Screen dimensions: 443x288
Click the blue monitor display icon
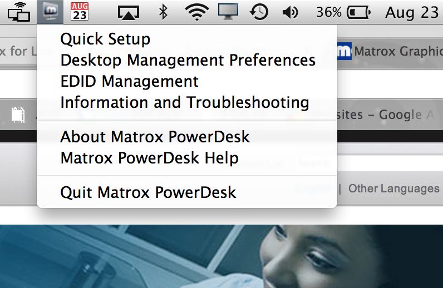click(x=228, y=12)
